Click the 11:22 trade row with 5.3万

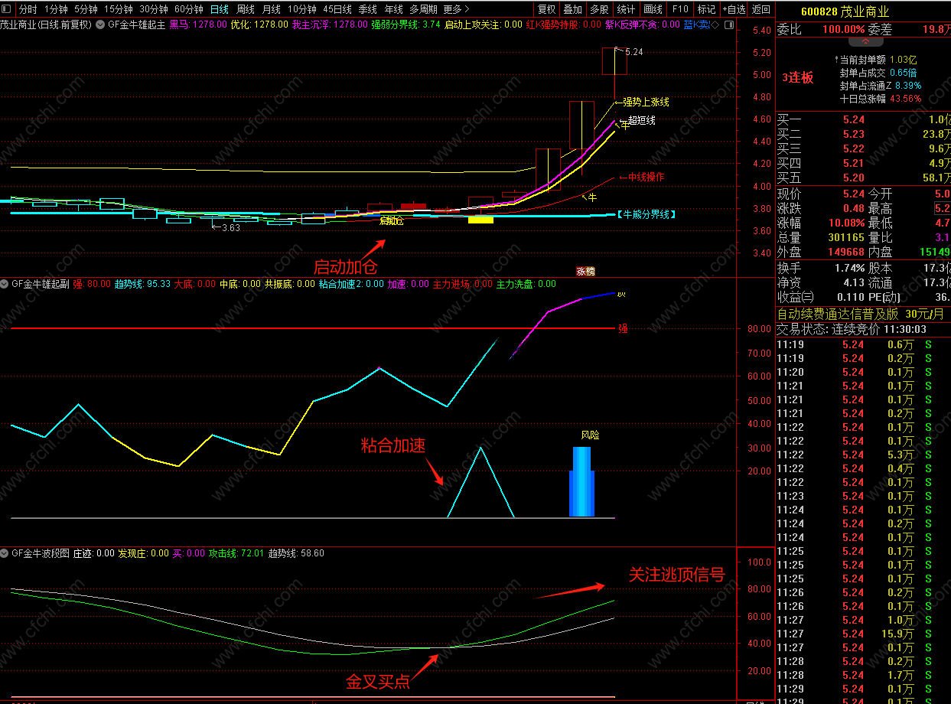(864, 455)
